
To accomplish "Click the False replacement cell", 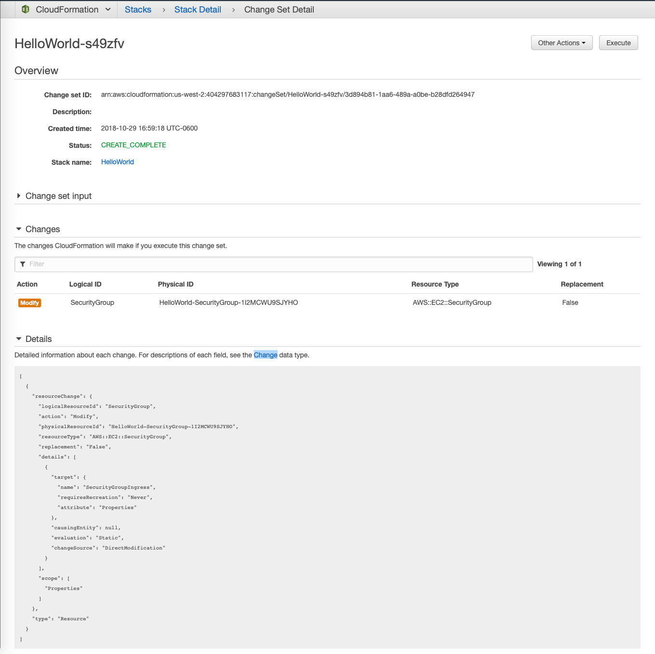I will click(570, 302).
